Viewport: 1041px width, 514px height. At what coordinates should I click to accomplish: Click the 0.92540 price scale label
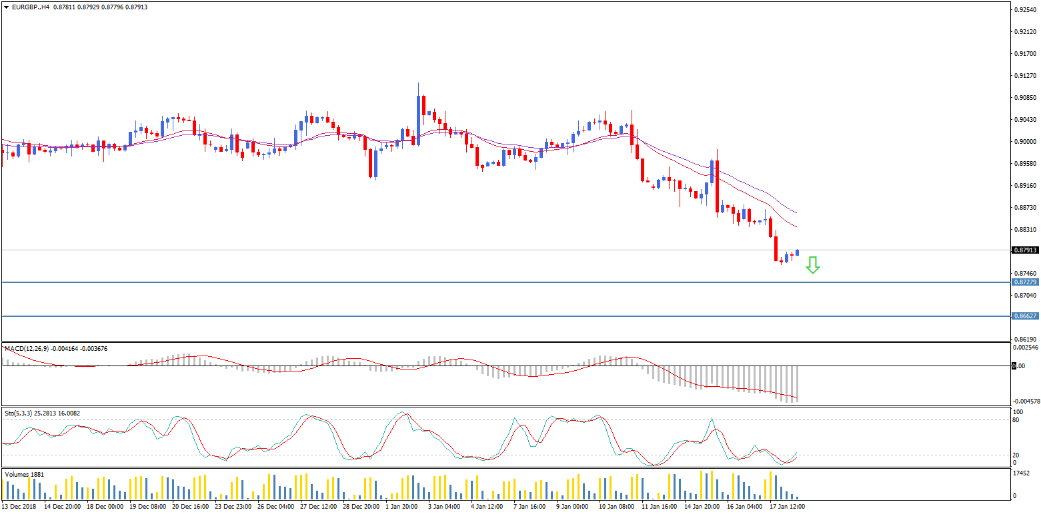pyautogui.click(x=1025, y=10)
